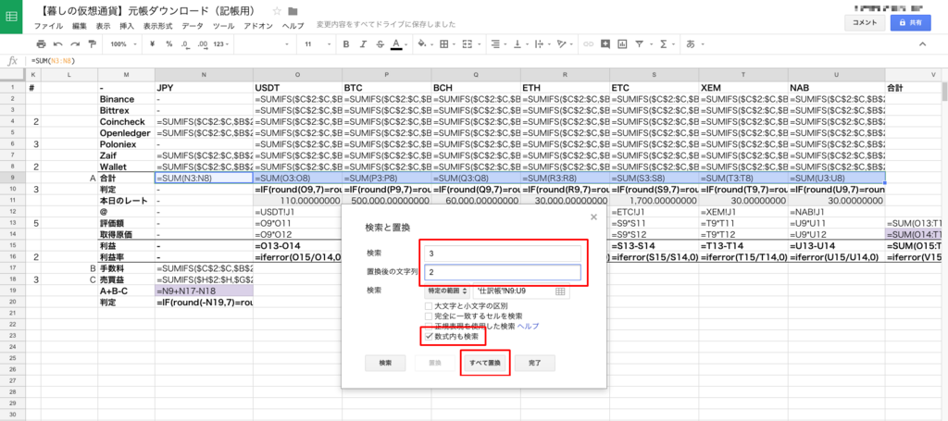Open the text color picker
The image size is (948, 421).
(x=396, y=44)
